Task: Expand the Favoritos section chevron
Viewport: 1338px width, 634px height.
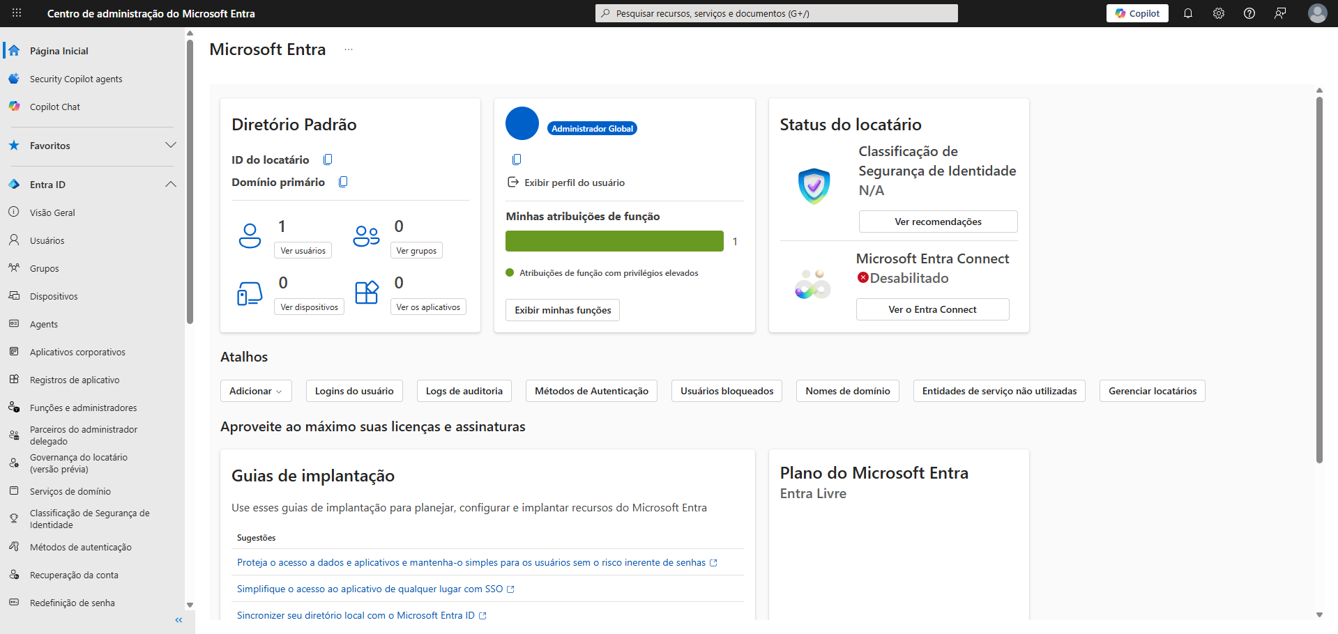Action: [171, 145]
